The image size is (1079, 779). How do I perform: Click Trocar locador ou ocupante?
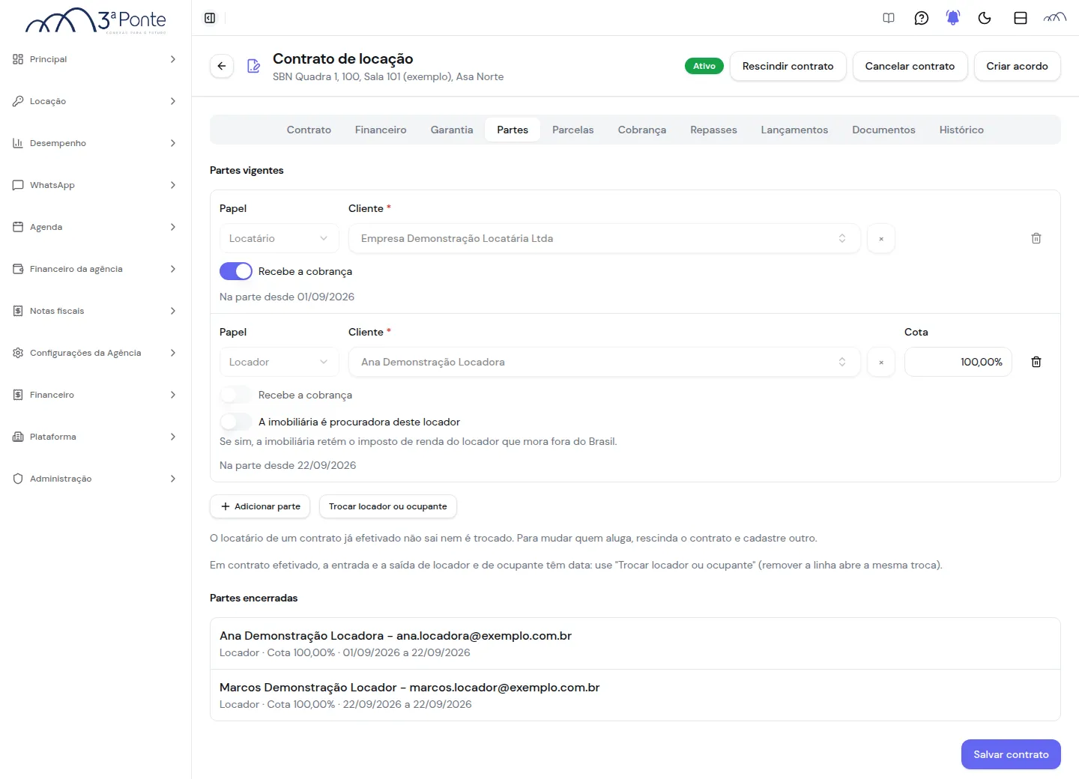click(x=388, y=506)
